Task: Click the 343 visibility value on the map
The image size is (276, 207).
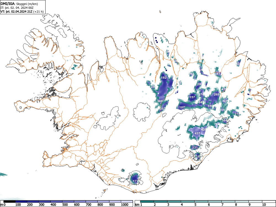Action: (201, 102)
